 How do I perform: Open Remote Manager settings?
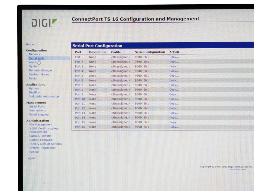[x=41, y=70]
